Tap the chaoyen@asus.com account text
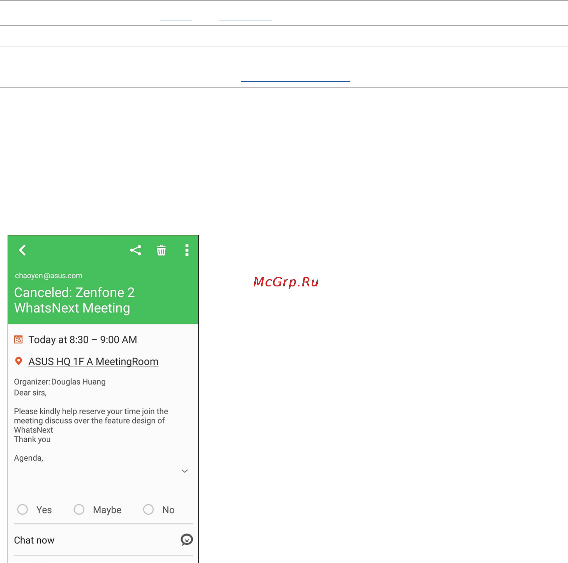This screenshot has height=563, width=568. point(48,276)
